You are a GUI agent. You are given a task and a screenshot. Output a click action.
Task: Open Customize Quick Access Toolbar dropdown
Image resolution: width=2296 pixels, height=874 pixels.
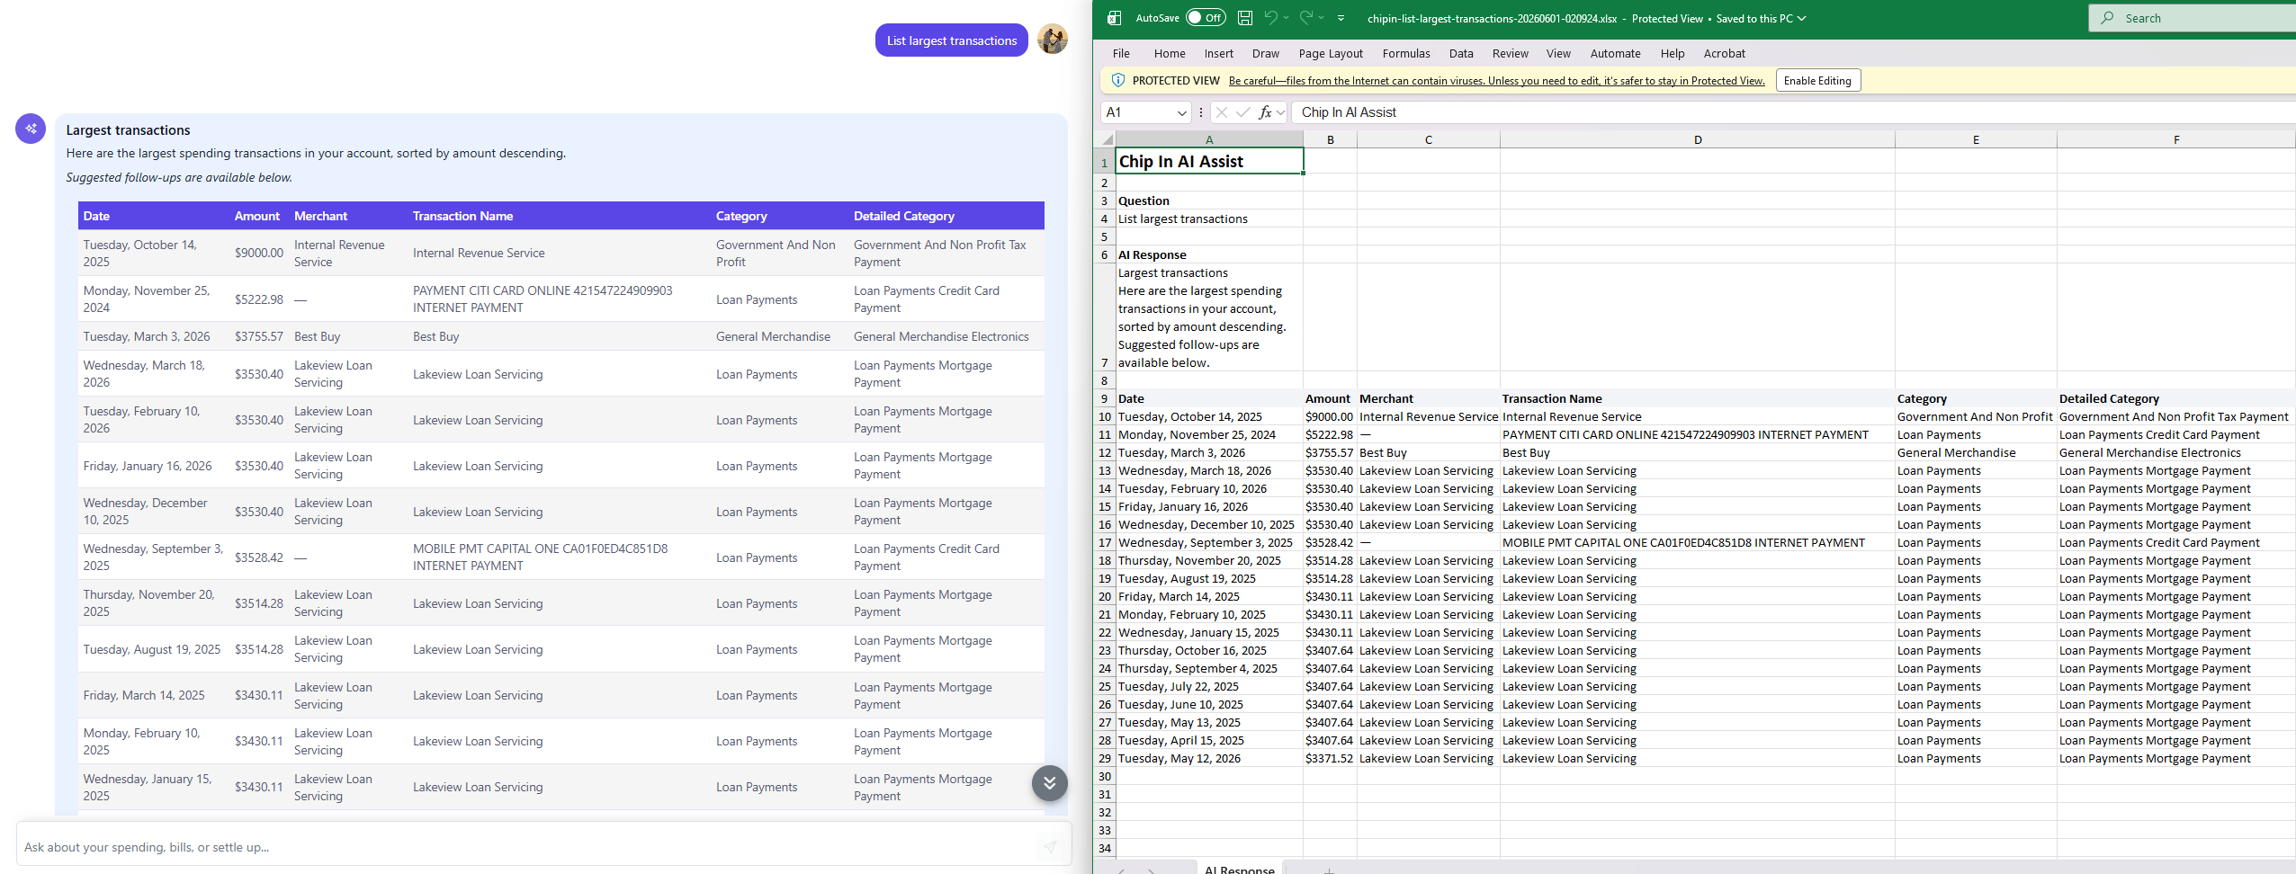pos(1341,18)
